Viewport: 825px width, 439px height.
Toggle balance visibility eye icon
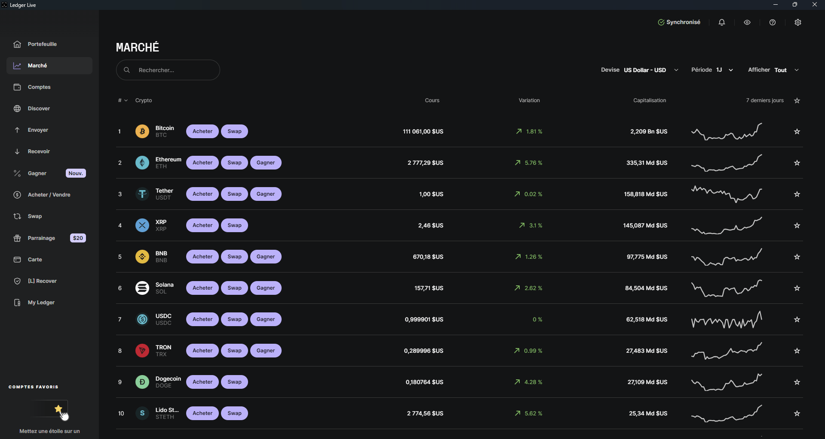[x=747, y=22]
